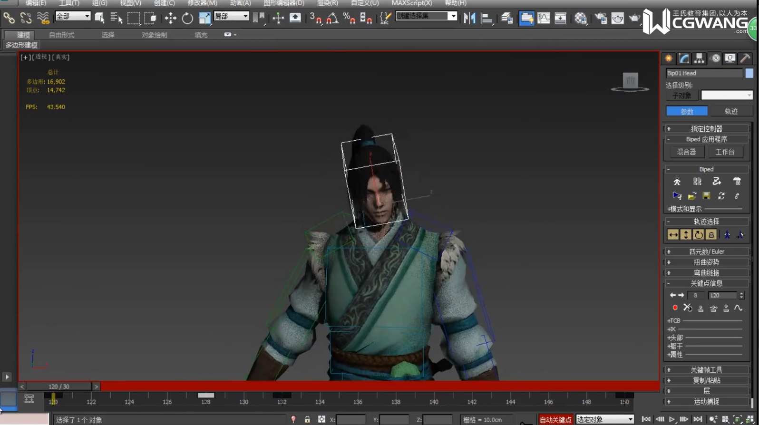Open the Curve Editor icon
This screenshot has width=759, height=425.
[544, 18]
